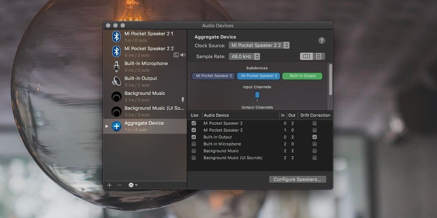437x218 pixels.
Task: Enable Drift Correction for Mi Pocket Speaker 2
Action: click(314, 123)
